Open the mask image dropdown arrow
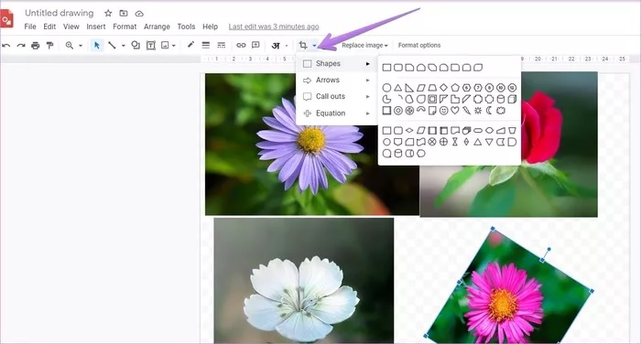 click(314, 46)
